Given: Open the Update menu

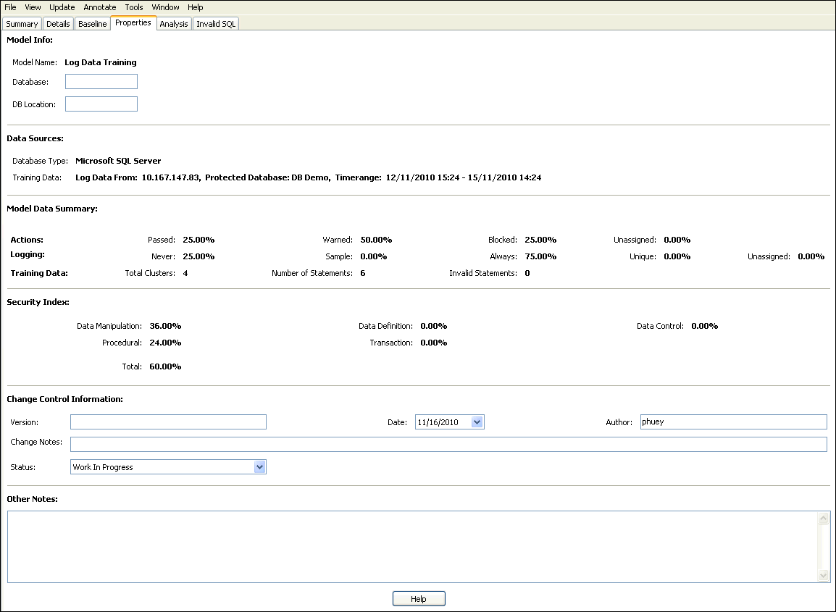Looking at the screenshot, I should pos(62,7).
